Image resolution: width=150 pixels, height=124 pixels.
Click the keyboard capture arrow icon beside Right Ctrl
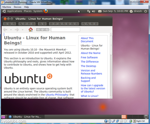click(134, 121)
